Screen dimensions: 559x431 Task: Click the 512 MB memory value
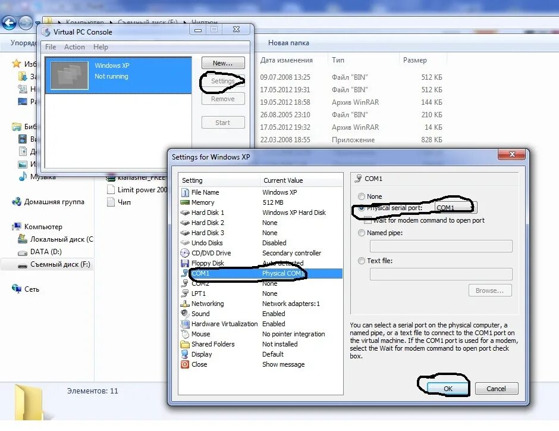[273, 202]
